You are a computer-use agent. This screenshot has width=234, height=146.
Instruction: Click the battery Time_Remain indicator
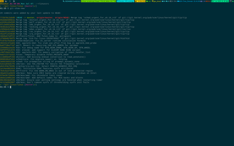pyautogui.click(x=188, y=1)
